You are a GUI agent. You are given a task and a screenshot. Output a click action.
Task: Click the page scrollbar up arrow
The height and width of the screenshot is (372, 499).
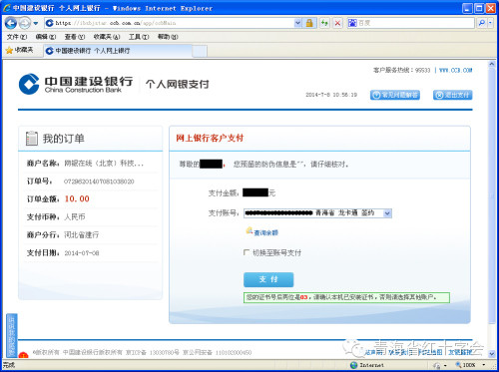pos(492,64)
